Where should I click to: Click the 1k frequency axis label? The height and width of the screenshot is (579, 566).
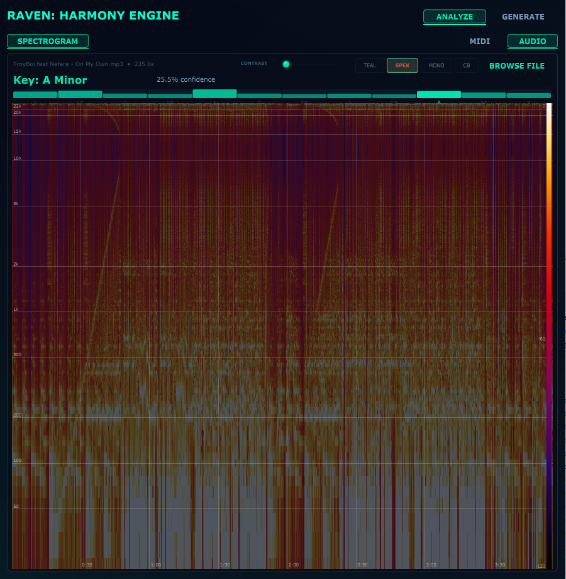(15, 309)
